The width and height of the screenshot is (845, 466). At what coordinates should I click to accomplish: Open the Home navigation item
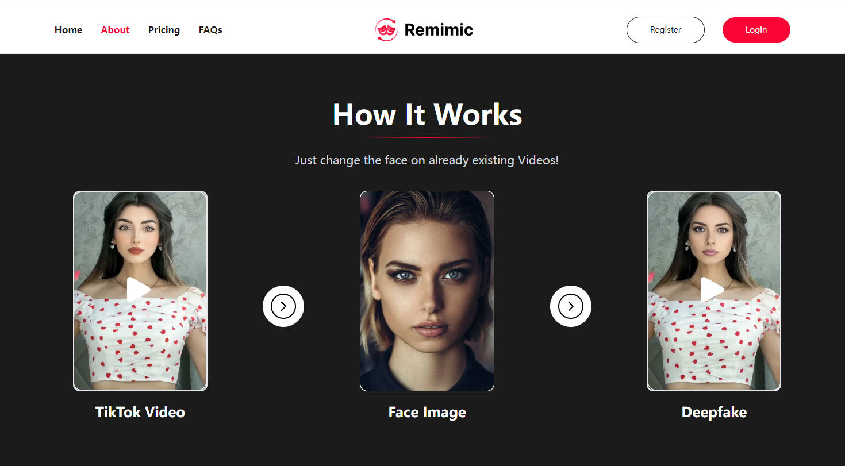tap(68, 29)
